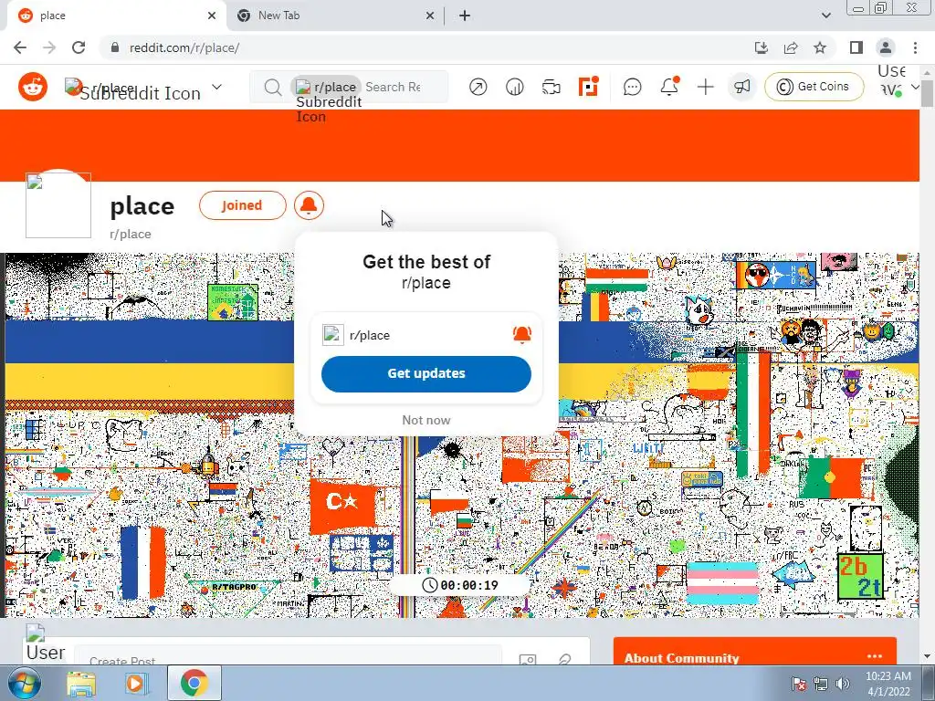Viewport: 935px width, 701px height.
Task: Close the place tab
Action: tap(212, 16)
